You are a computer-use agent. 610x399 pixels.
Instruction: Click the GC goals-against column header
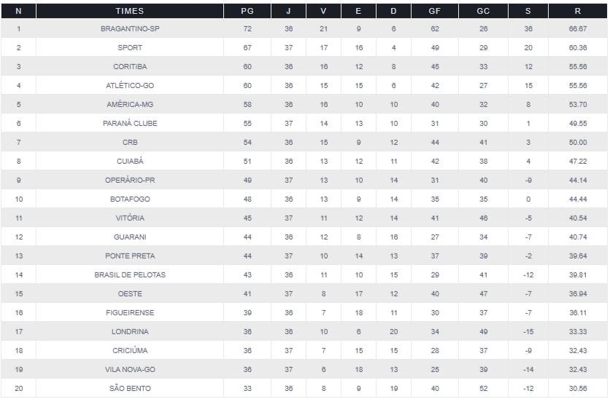click(483, 11)
